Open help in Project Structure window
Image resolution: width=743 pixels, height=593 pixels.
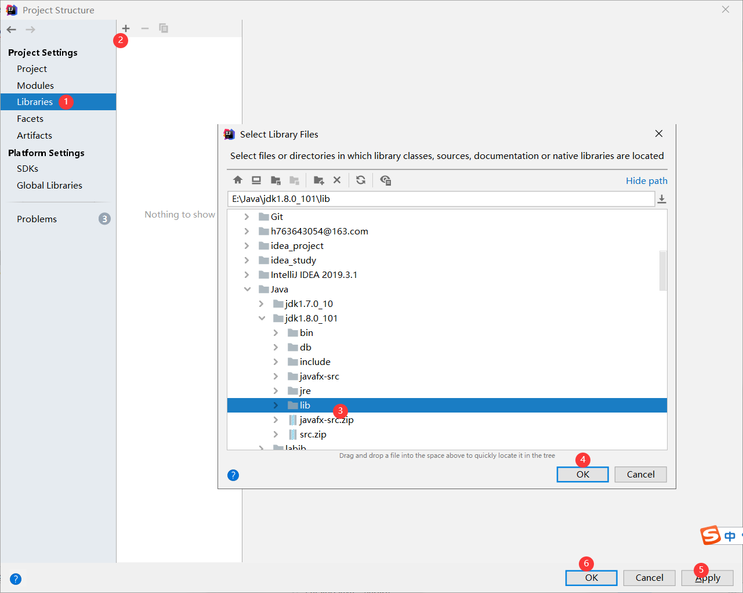tap(16, 578)
